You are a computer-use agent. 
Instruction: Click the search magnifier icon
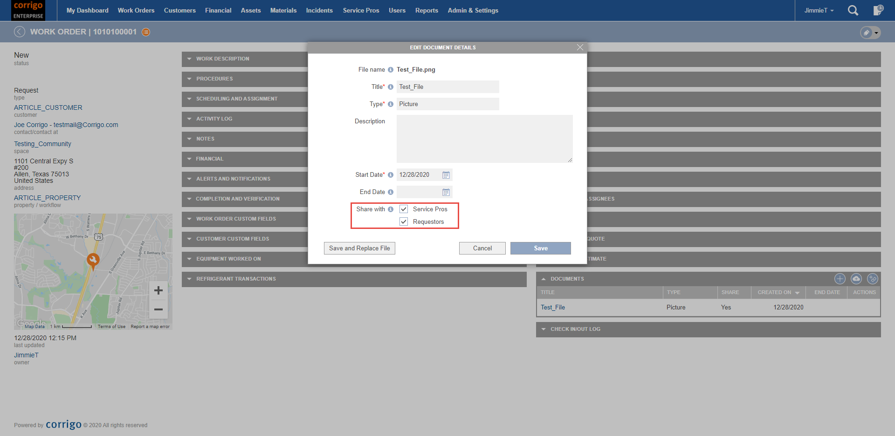point(853,10)
